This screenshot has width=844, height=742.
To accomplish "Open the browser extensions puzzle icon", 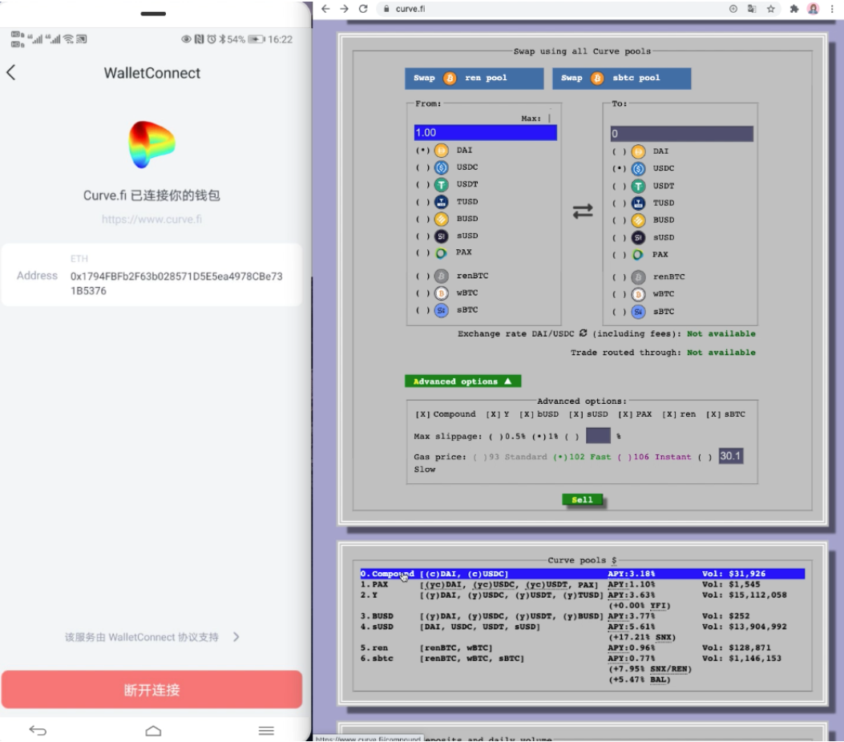I will pos(794,9).
